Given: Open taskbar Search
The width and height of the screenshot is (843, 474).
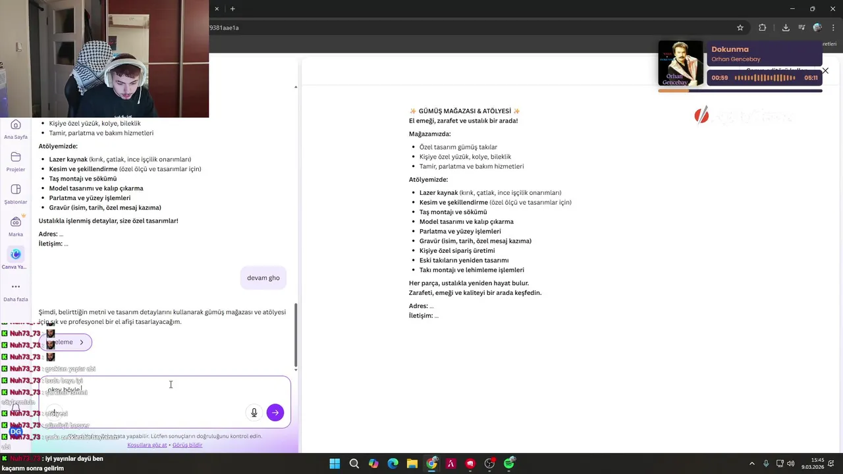Looking at the screenshot, I should (354, 463).
